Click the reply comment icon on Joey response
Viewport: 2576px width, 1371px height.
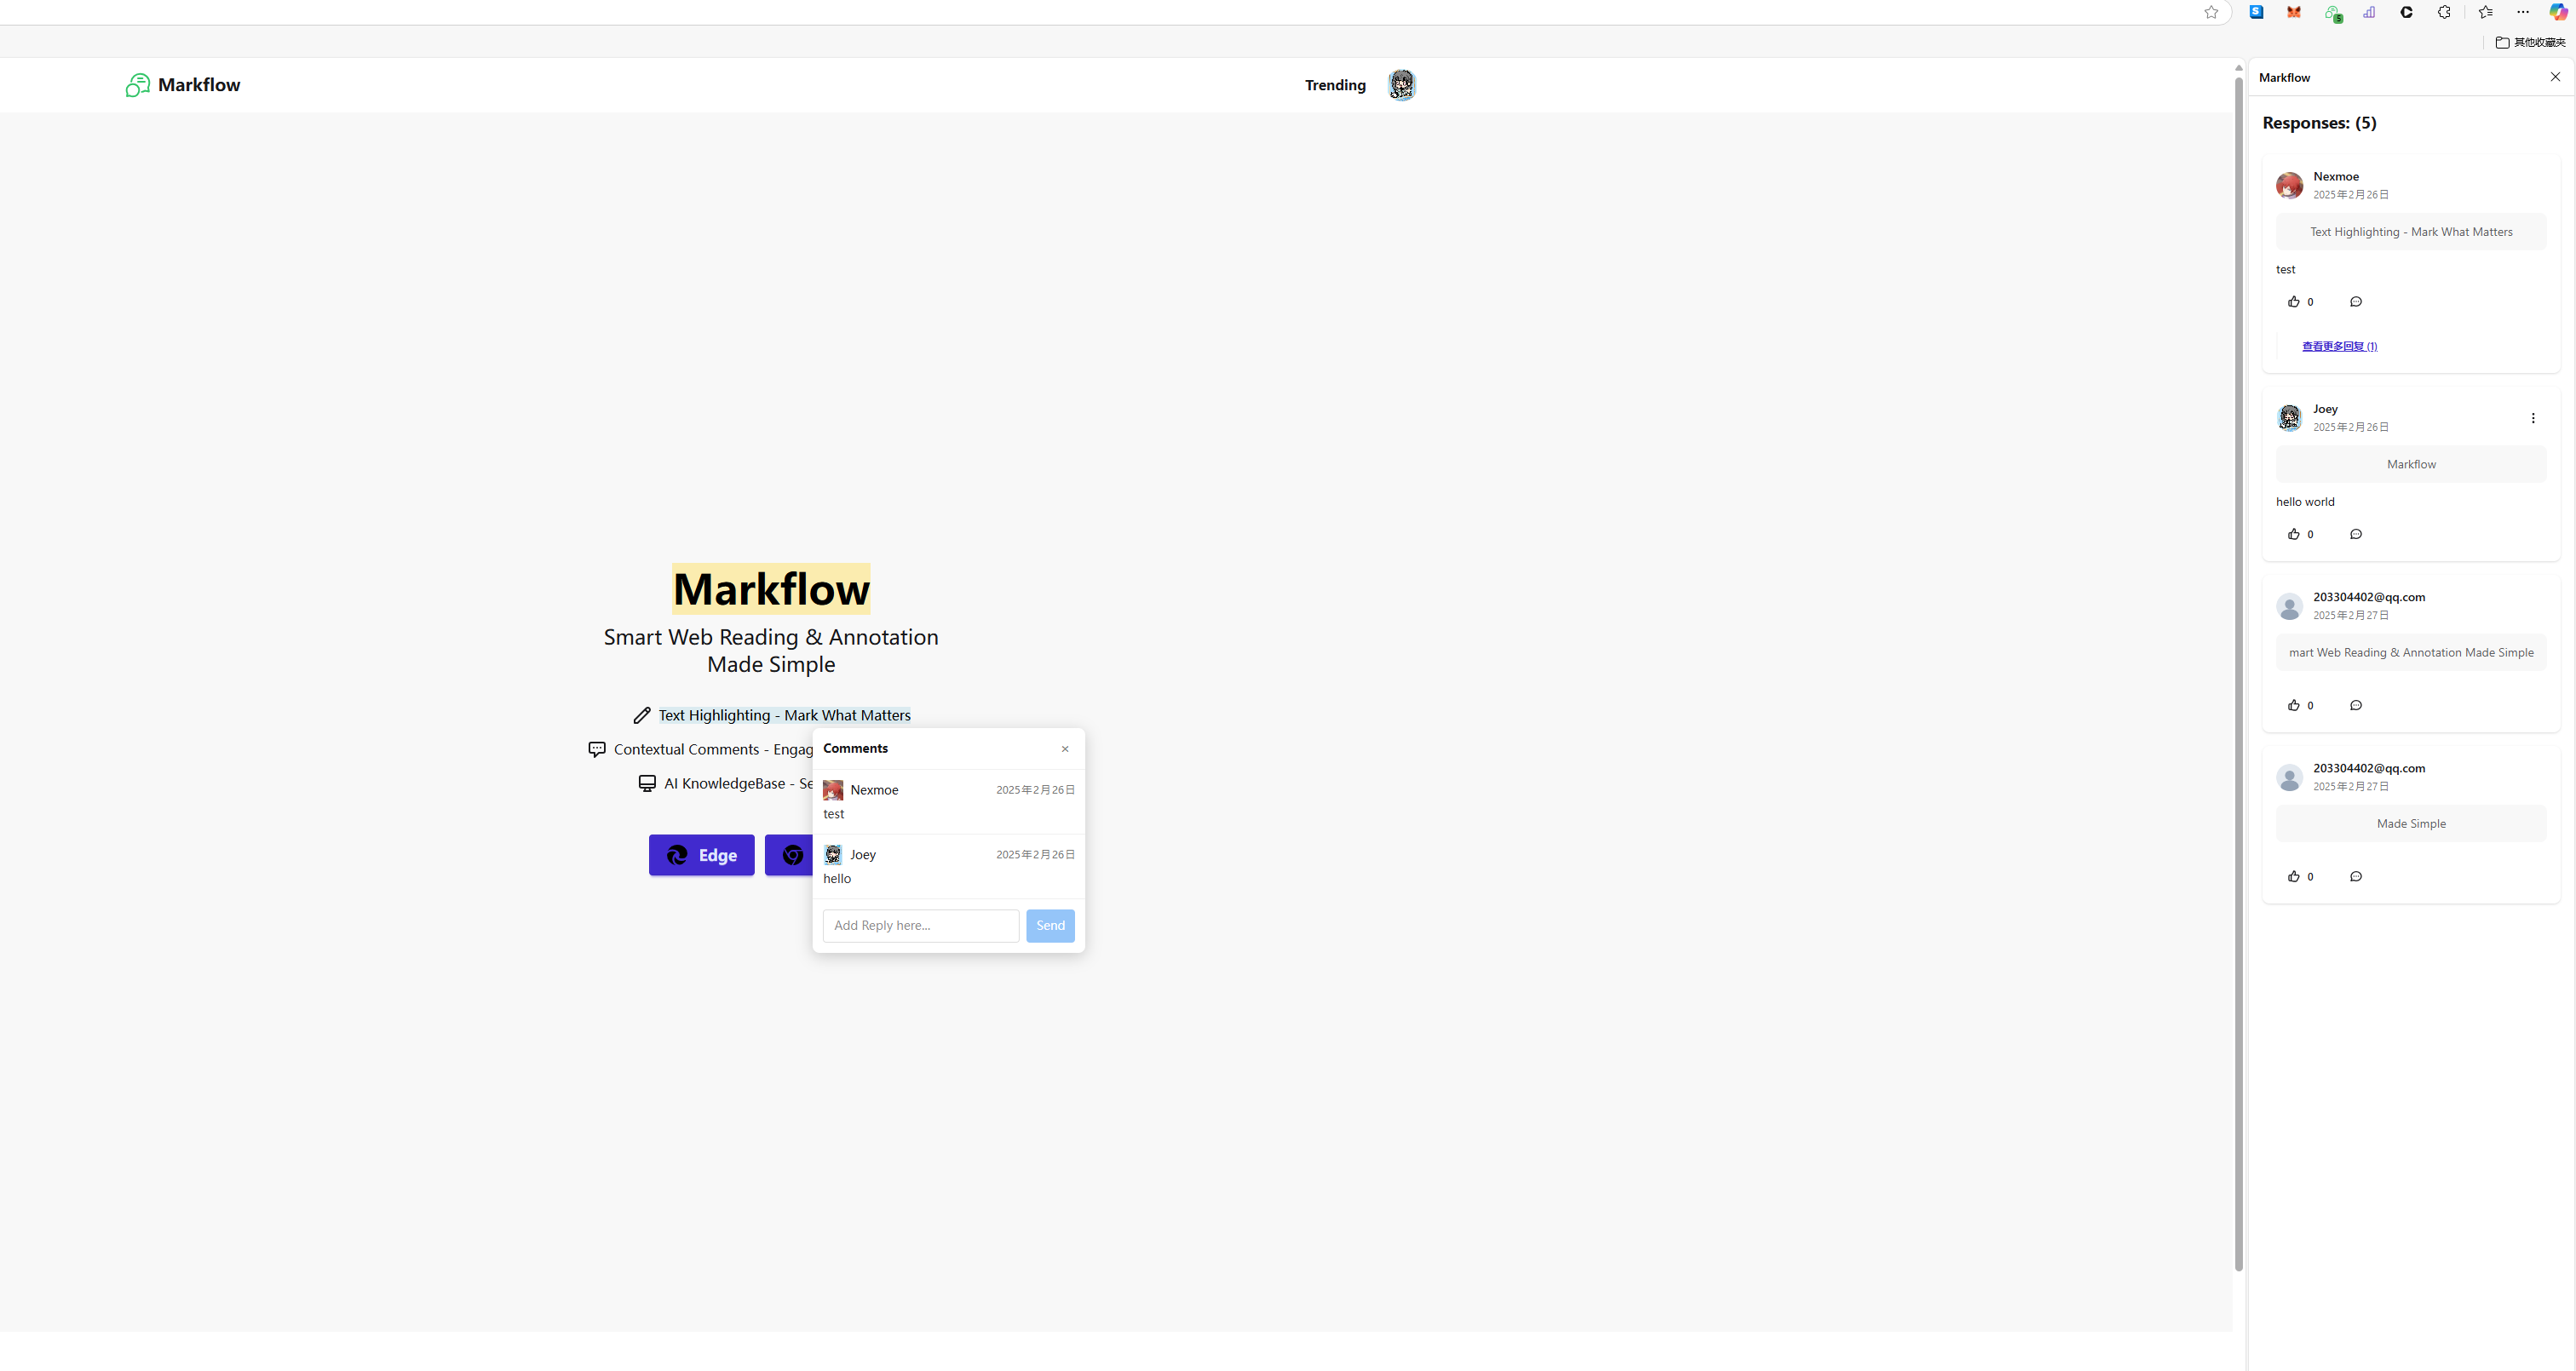coord(2356,533)
